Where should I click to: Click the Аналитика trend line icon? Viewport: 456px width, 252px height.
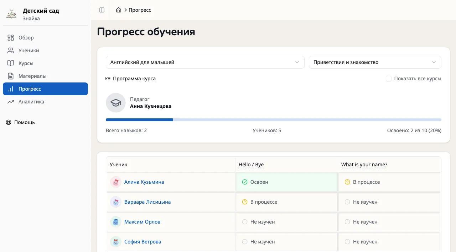[11, 102]
